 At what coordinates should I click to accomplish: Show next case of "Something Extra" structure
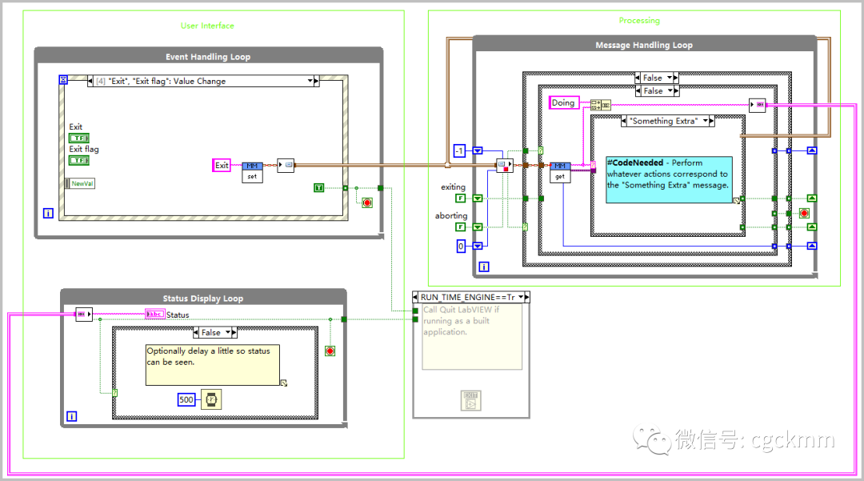coord(712,121)
